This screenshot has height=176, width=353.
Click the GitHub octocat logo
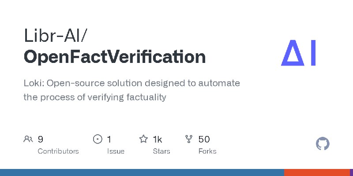[x=323, y=143]
